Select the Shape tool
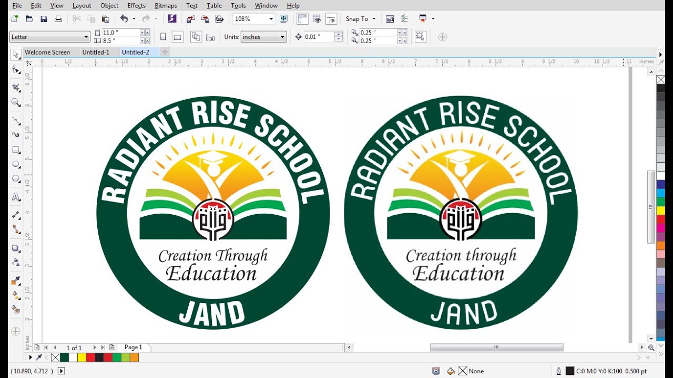673x378 pixels. click(x=16, y=70)
